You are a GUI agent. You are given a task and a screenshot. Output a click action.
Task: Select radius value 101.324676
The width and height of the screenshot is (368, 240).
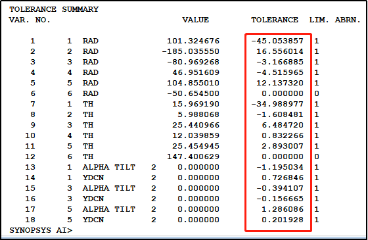point(193,41)
